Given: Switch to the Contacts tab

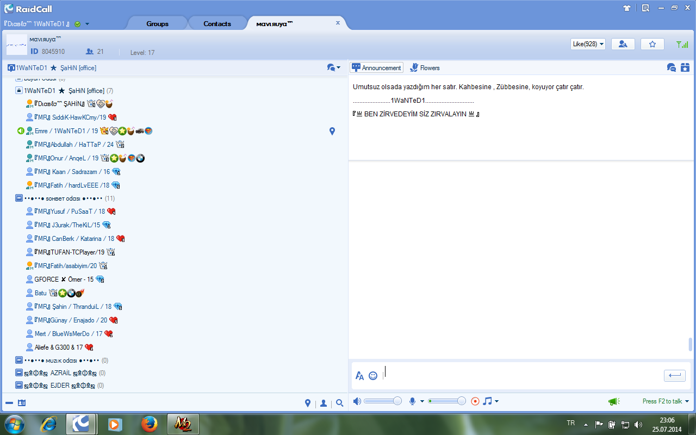Looking at the screenshot, I should (x=217, y=23).
